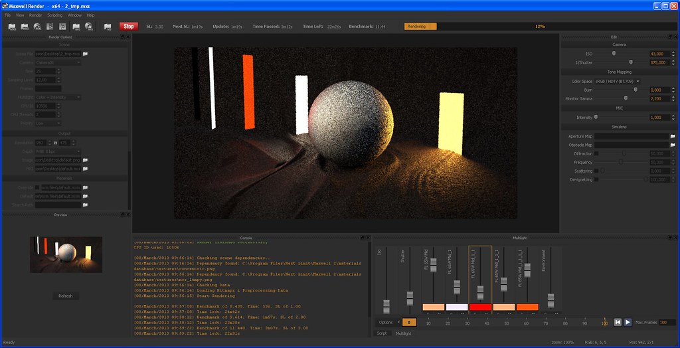Click the fourth toolbar icon with split panels

[x=50, y=27]
